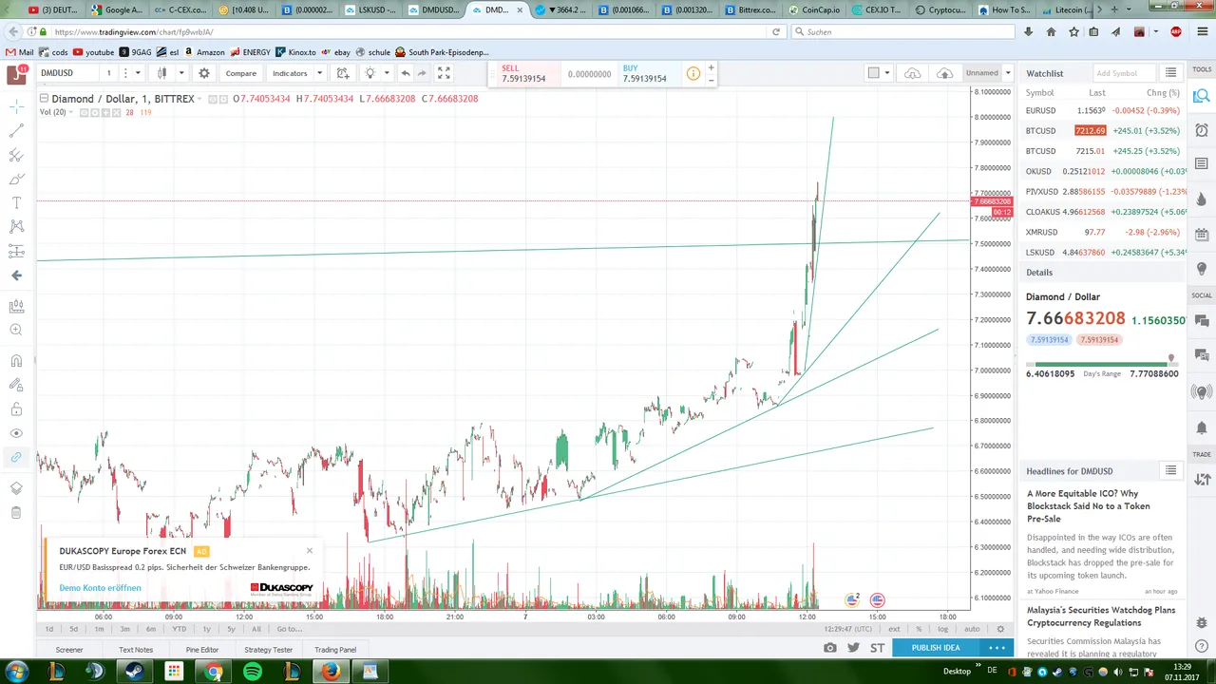Open the Indicators menu
The height and width of the screenshot is (684, 1216).
click(290, 73)
